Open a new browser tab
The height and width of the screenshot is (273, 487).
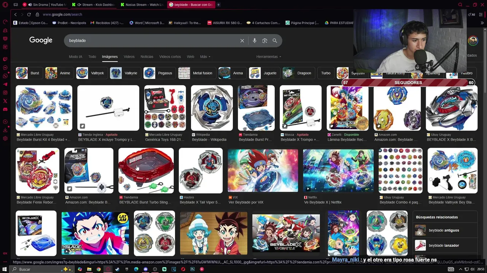[x=218, y=5]
